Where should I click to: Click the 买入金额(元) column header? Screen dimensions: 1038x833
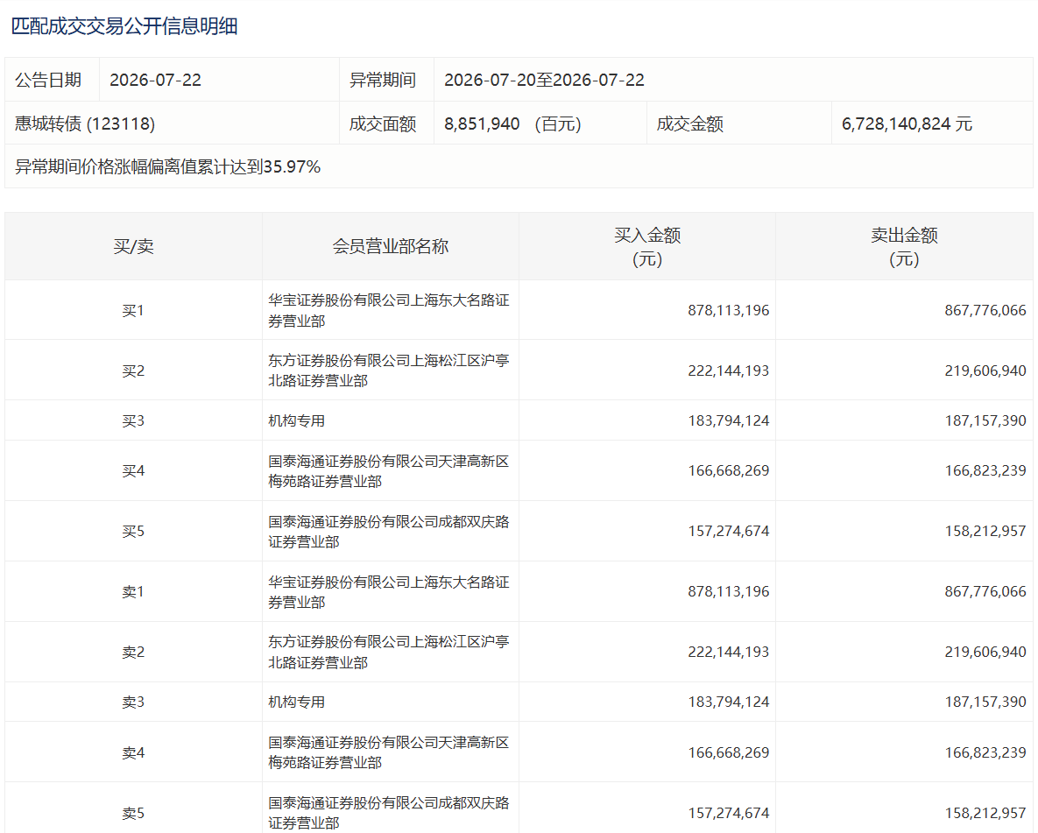[647, 247]
